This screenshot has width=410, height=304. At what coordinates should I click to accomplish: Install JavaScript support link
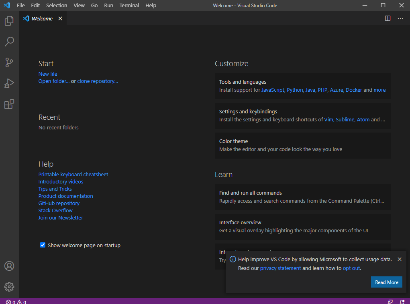[x=272, y=90]
